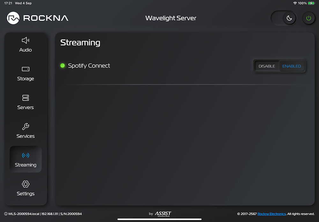The width and height of the screenshot is (319, 222).
Task: Open the Services wrench icon
Action: click(26, 127)
